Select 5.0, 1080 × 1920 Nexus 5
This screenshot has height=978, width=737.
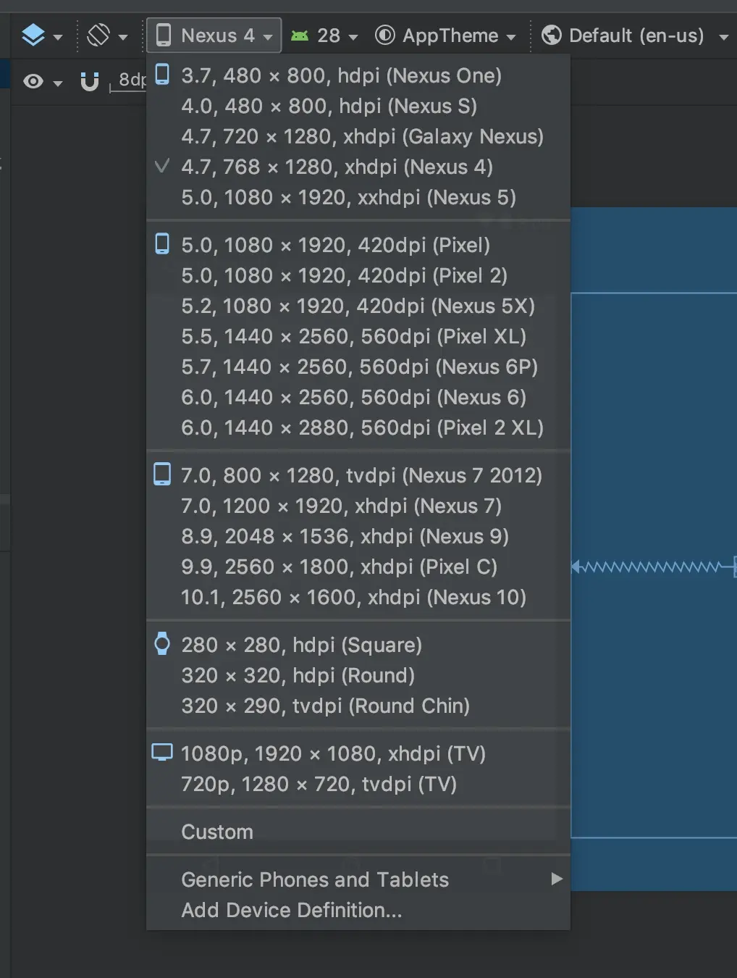(x=358, y=197)
